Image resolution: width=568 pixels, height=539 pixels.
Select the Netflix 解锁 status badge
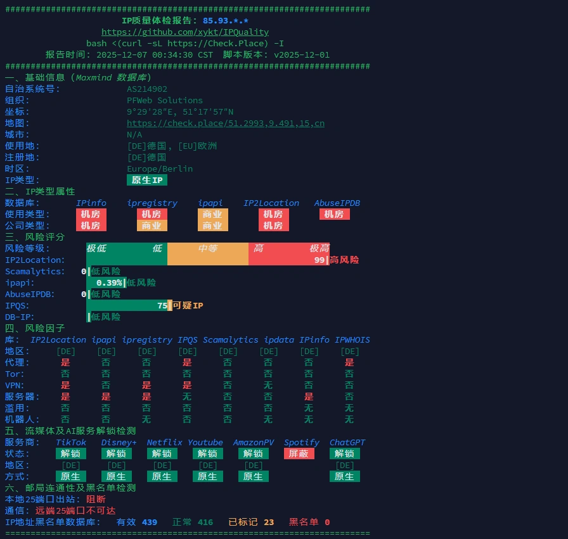click(162, 454)
